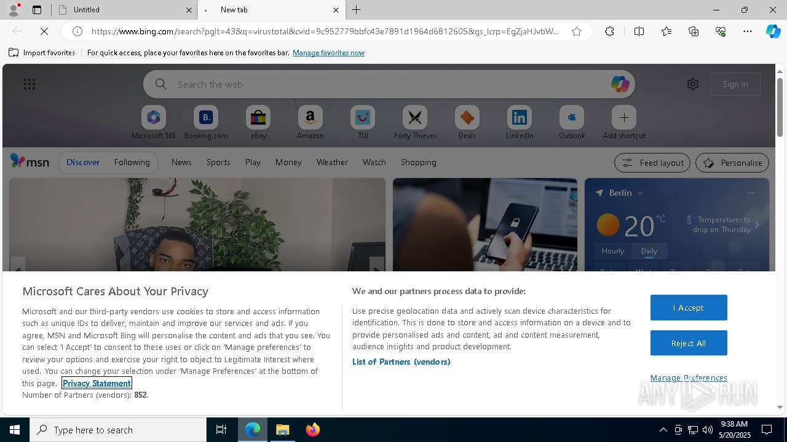
Task: Close the Untitled tab
Action: point(189,10)
